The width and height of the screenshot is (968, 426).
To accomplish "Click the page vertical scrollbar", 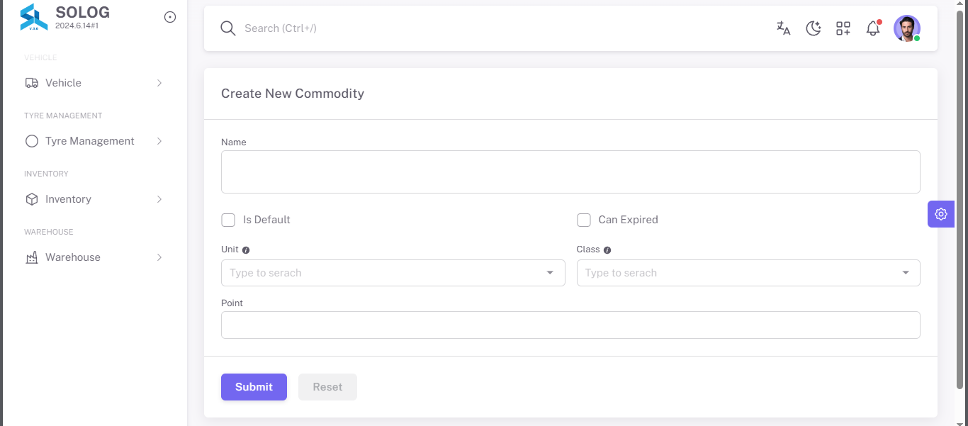I will point(961,198).
